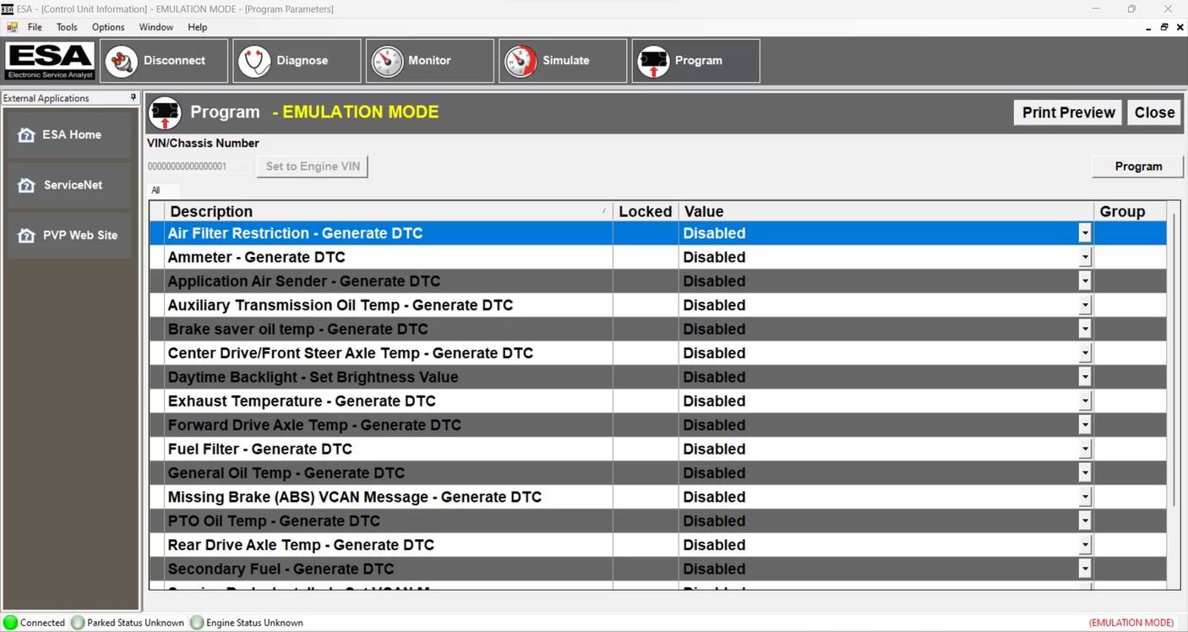Open the Fuel Filter value dropdown

coord(1084,449)
